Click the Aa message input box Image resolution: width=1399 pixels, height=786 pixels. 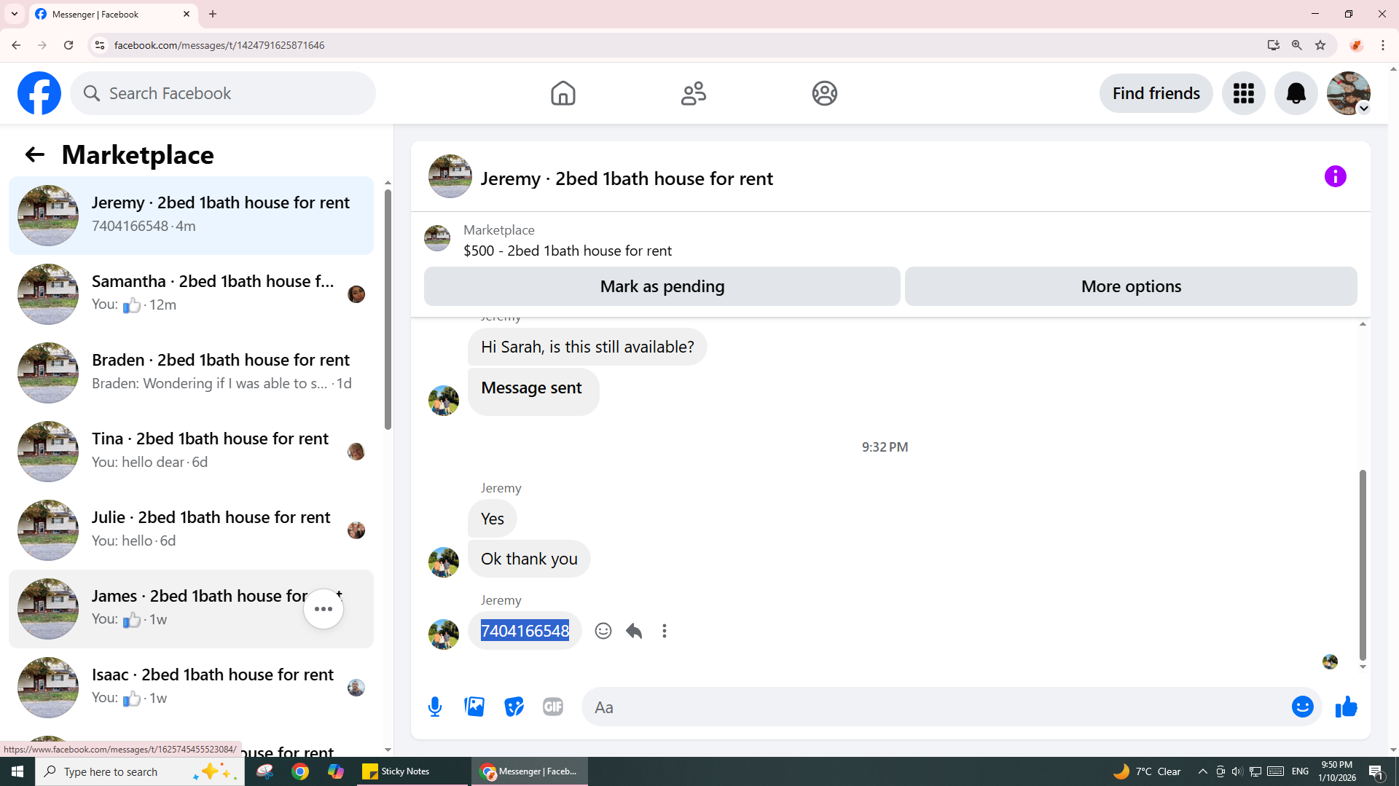click(936, 707)
